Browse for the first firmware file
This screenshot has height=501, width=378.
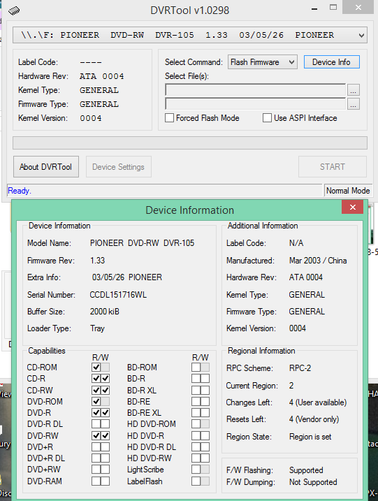353,90
